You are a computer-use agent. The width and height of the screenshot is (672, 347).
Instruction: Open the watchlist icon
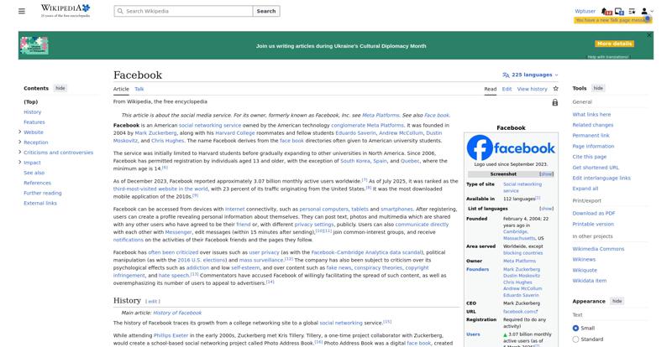[x=632, y=11]
